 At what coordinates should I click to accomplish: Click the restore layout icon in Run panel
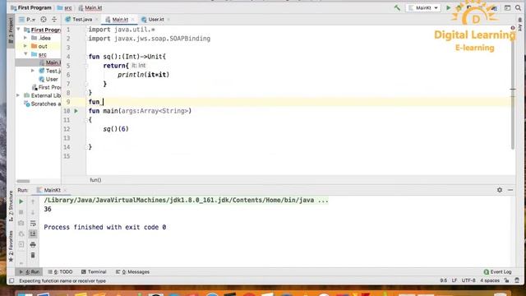pyautogui.click(x=21, y=234)
